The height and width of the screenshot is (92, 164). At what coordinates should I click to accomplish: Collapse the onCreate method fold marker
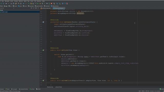tap(46, 22)
